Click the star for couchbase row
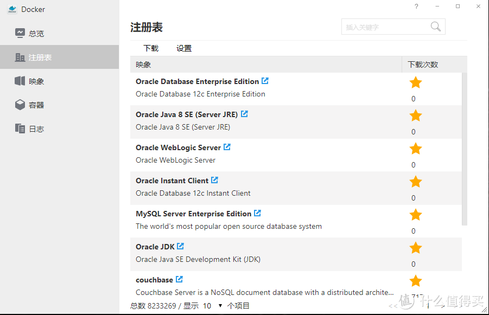The image size is (489, 315). pos(415,281)
